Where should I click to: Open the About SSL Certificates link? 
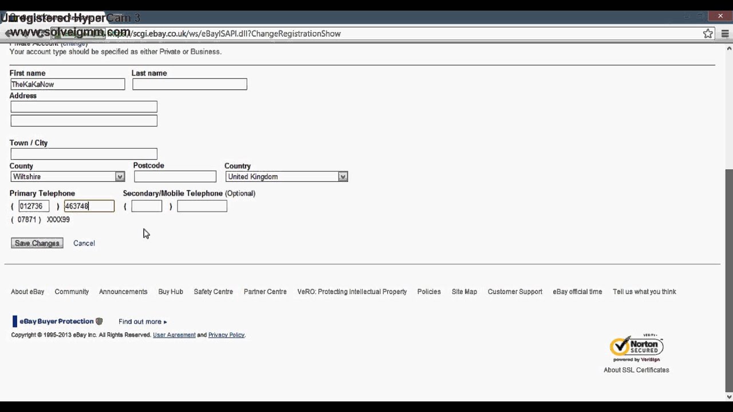[636, 370]
